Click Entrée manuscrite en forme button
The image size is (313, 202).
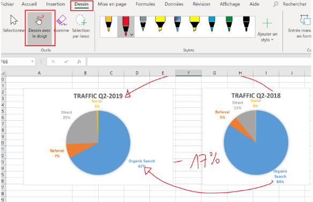300,26
